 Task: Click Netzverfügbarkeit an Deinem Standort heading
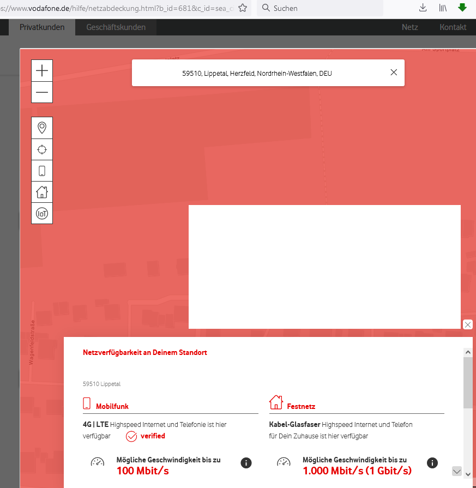point(144,352)
